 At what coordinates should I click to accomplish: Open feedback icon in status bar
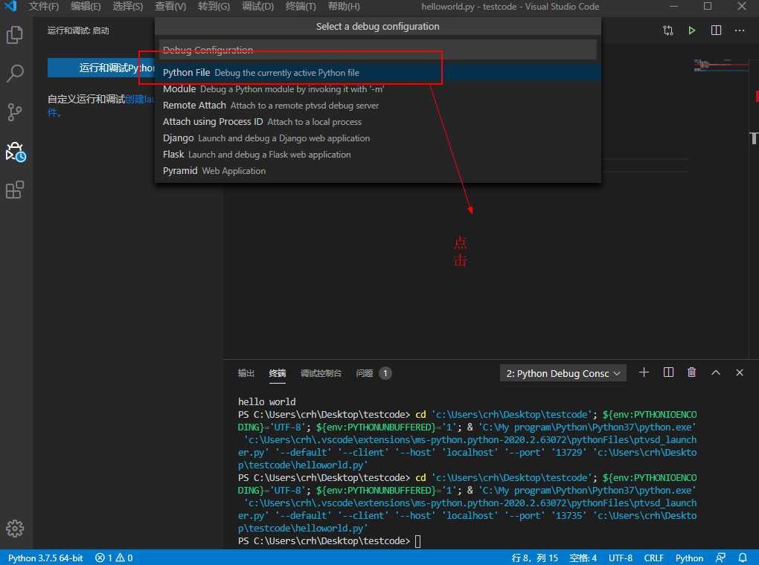(x=720, y=558)
